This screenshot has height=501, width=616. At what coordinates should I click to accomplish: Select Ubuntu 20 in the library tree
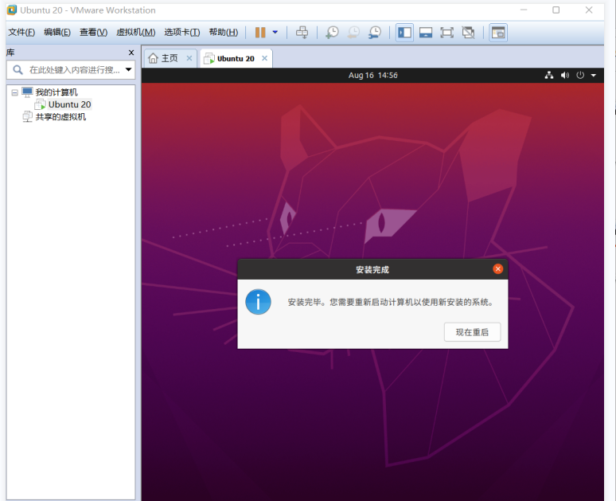tap(69, 104)
